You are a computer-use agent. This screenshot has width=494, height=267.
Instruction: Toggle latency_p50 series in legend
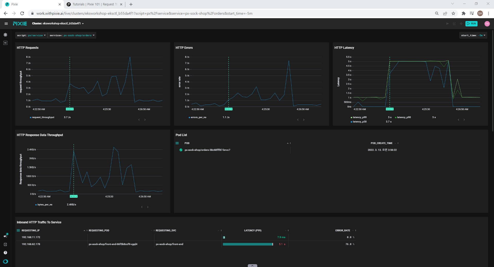click(x=358, y=122)
